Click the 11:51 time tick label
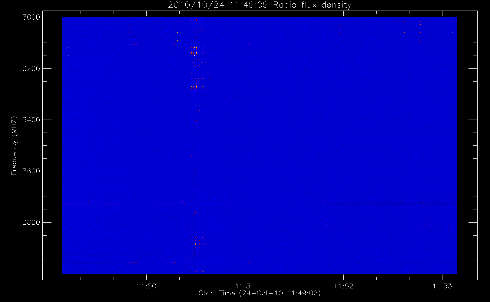490x302 pixels. click(x=245, y=286)
